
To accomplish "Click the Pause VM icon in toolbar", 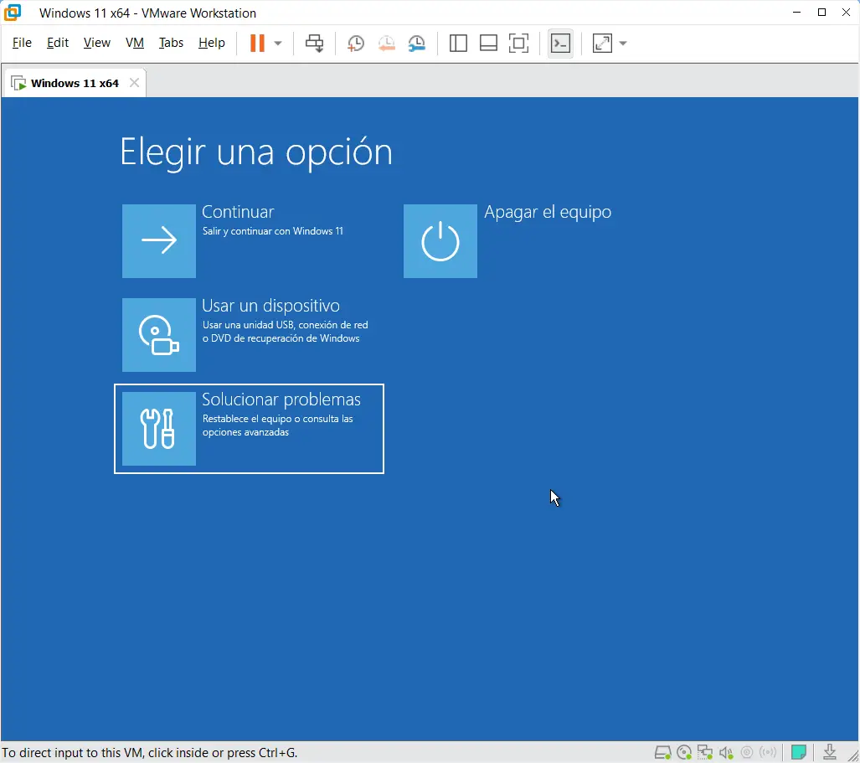I will [x=257, y=43].
